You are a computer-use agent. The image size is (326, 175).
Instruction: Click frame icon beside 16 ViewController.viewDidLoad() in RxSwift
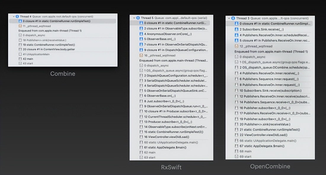[x=141, y=137]
